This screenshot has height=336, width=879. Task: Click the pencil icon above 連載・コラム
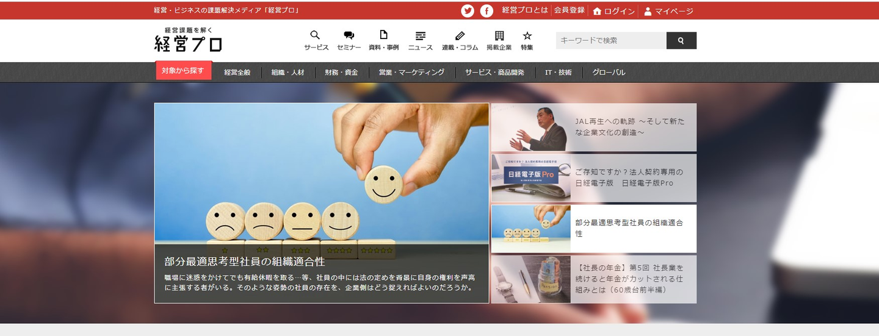[460, 35]
